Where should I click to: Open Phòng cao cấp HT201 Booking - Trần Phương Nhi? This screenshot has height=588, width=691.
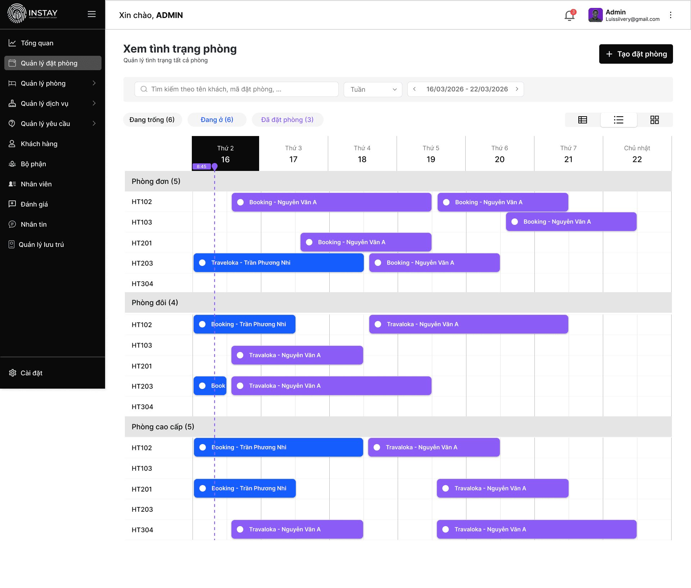[245, 488]
